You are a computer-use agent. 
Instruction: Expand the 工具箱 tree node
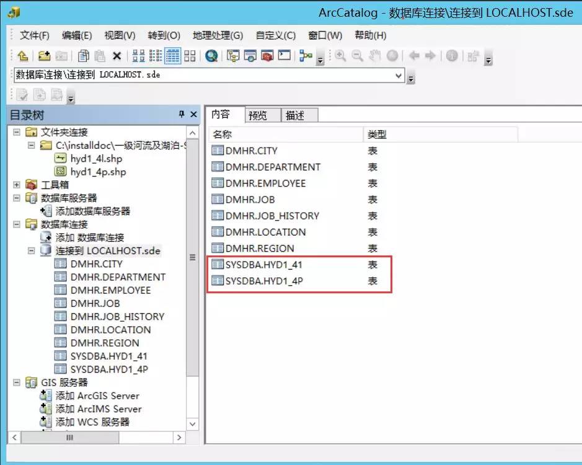click(x=17, y=185)
